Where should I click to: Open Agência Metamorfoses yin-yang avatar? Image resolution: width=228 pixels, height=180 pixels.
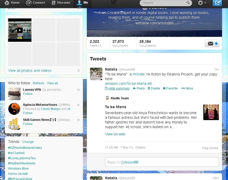pyautogui.click(x=14, y=109)
